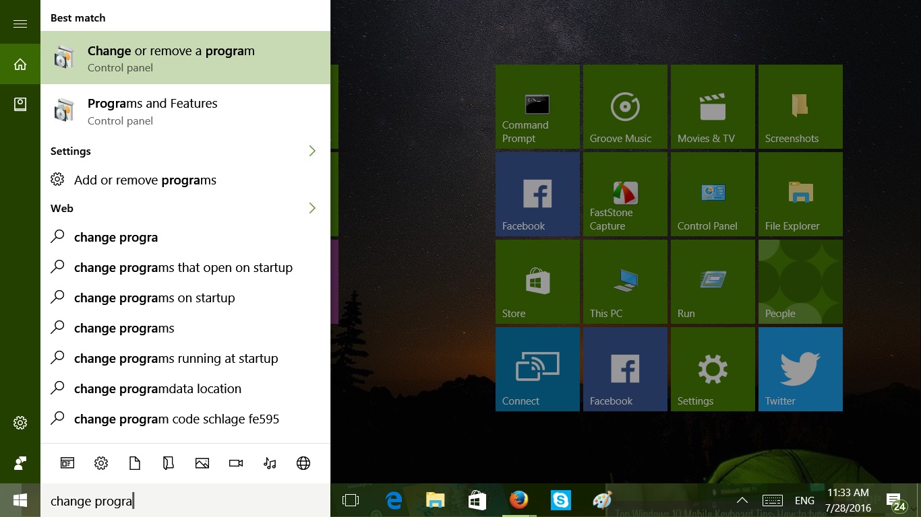The width and height of the screenshot is (921, 517).
Task: Filter search results by Apps icon
Action: click(67, 463)
